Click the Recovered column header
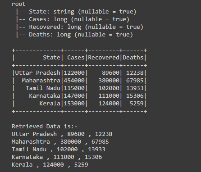 [x=104, y=58]
